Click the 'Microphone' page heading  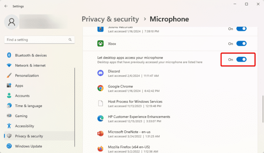click(x=169, y=19)
